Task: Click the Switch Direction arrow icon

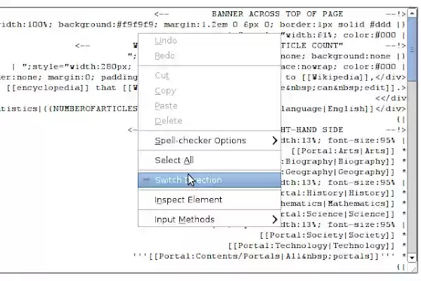Action: [x=147, y=179]
